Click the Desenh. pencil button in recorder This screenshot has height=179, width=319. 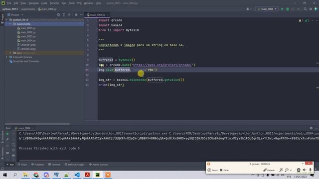coord(269,170)
